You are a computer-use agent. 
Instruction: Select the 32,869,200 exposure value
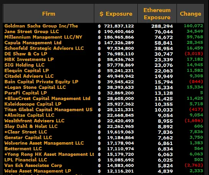coord(120,93)
